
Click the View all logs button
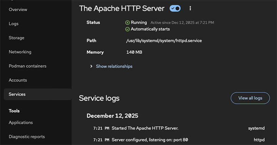click(x=250, y=98)
